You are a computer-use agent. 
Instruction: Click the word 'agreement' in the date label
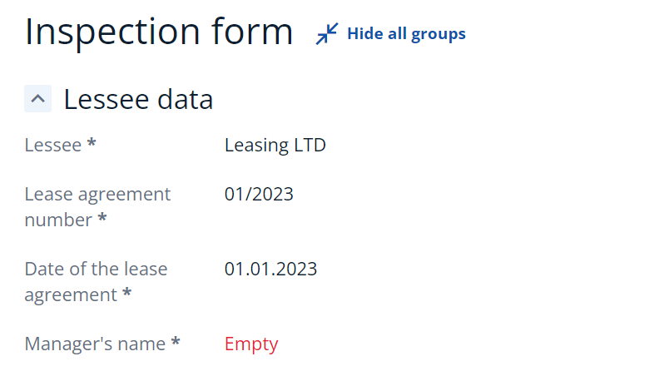(71, 295)
